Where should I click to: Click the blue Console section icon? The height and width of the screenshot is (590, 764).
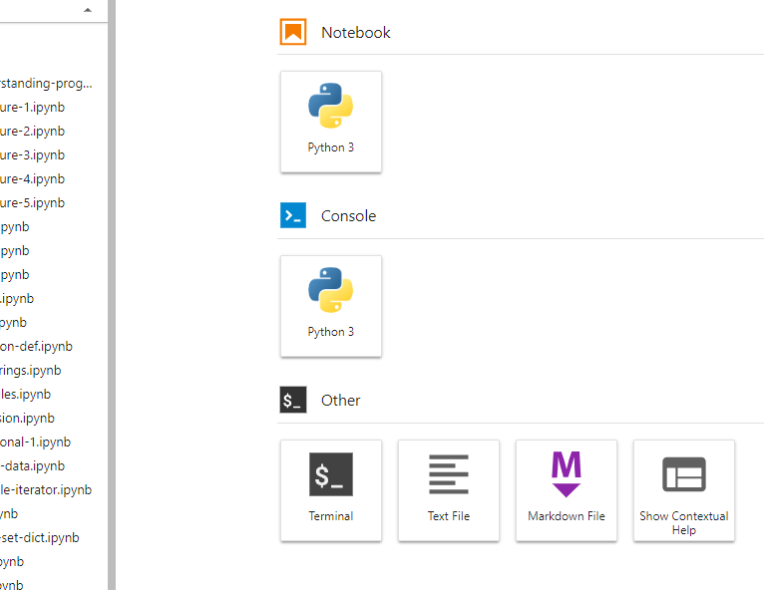tap(293, 215)
